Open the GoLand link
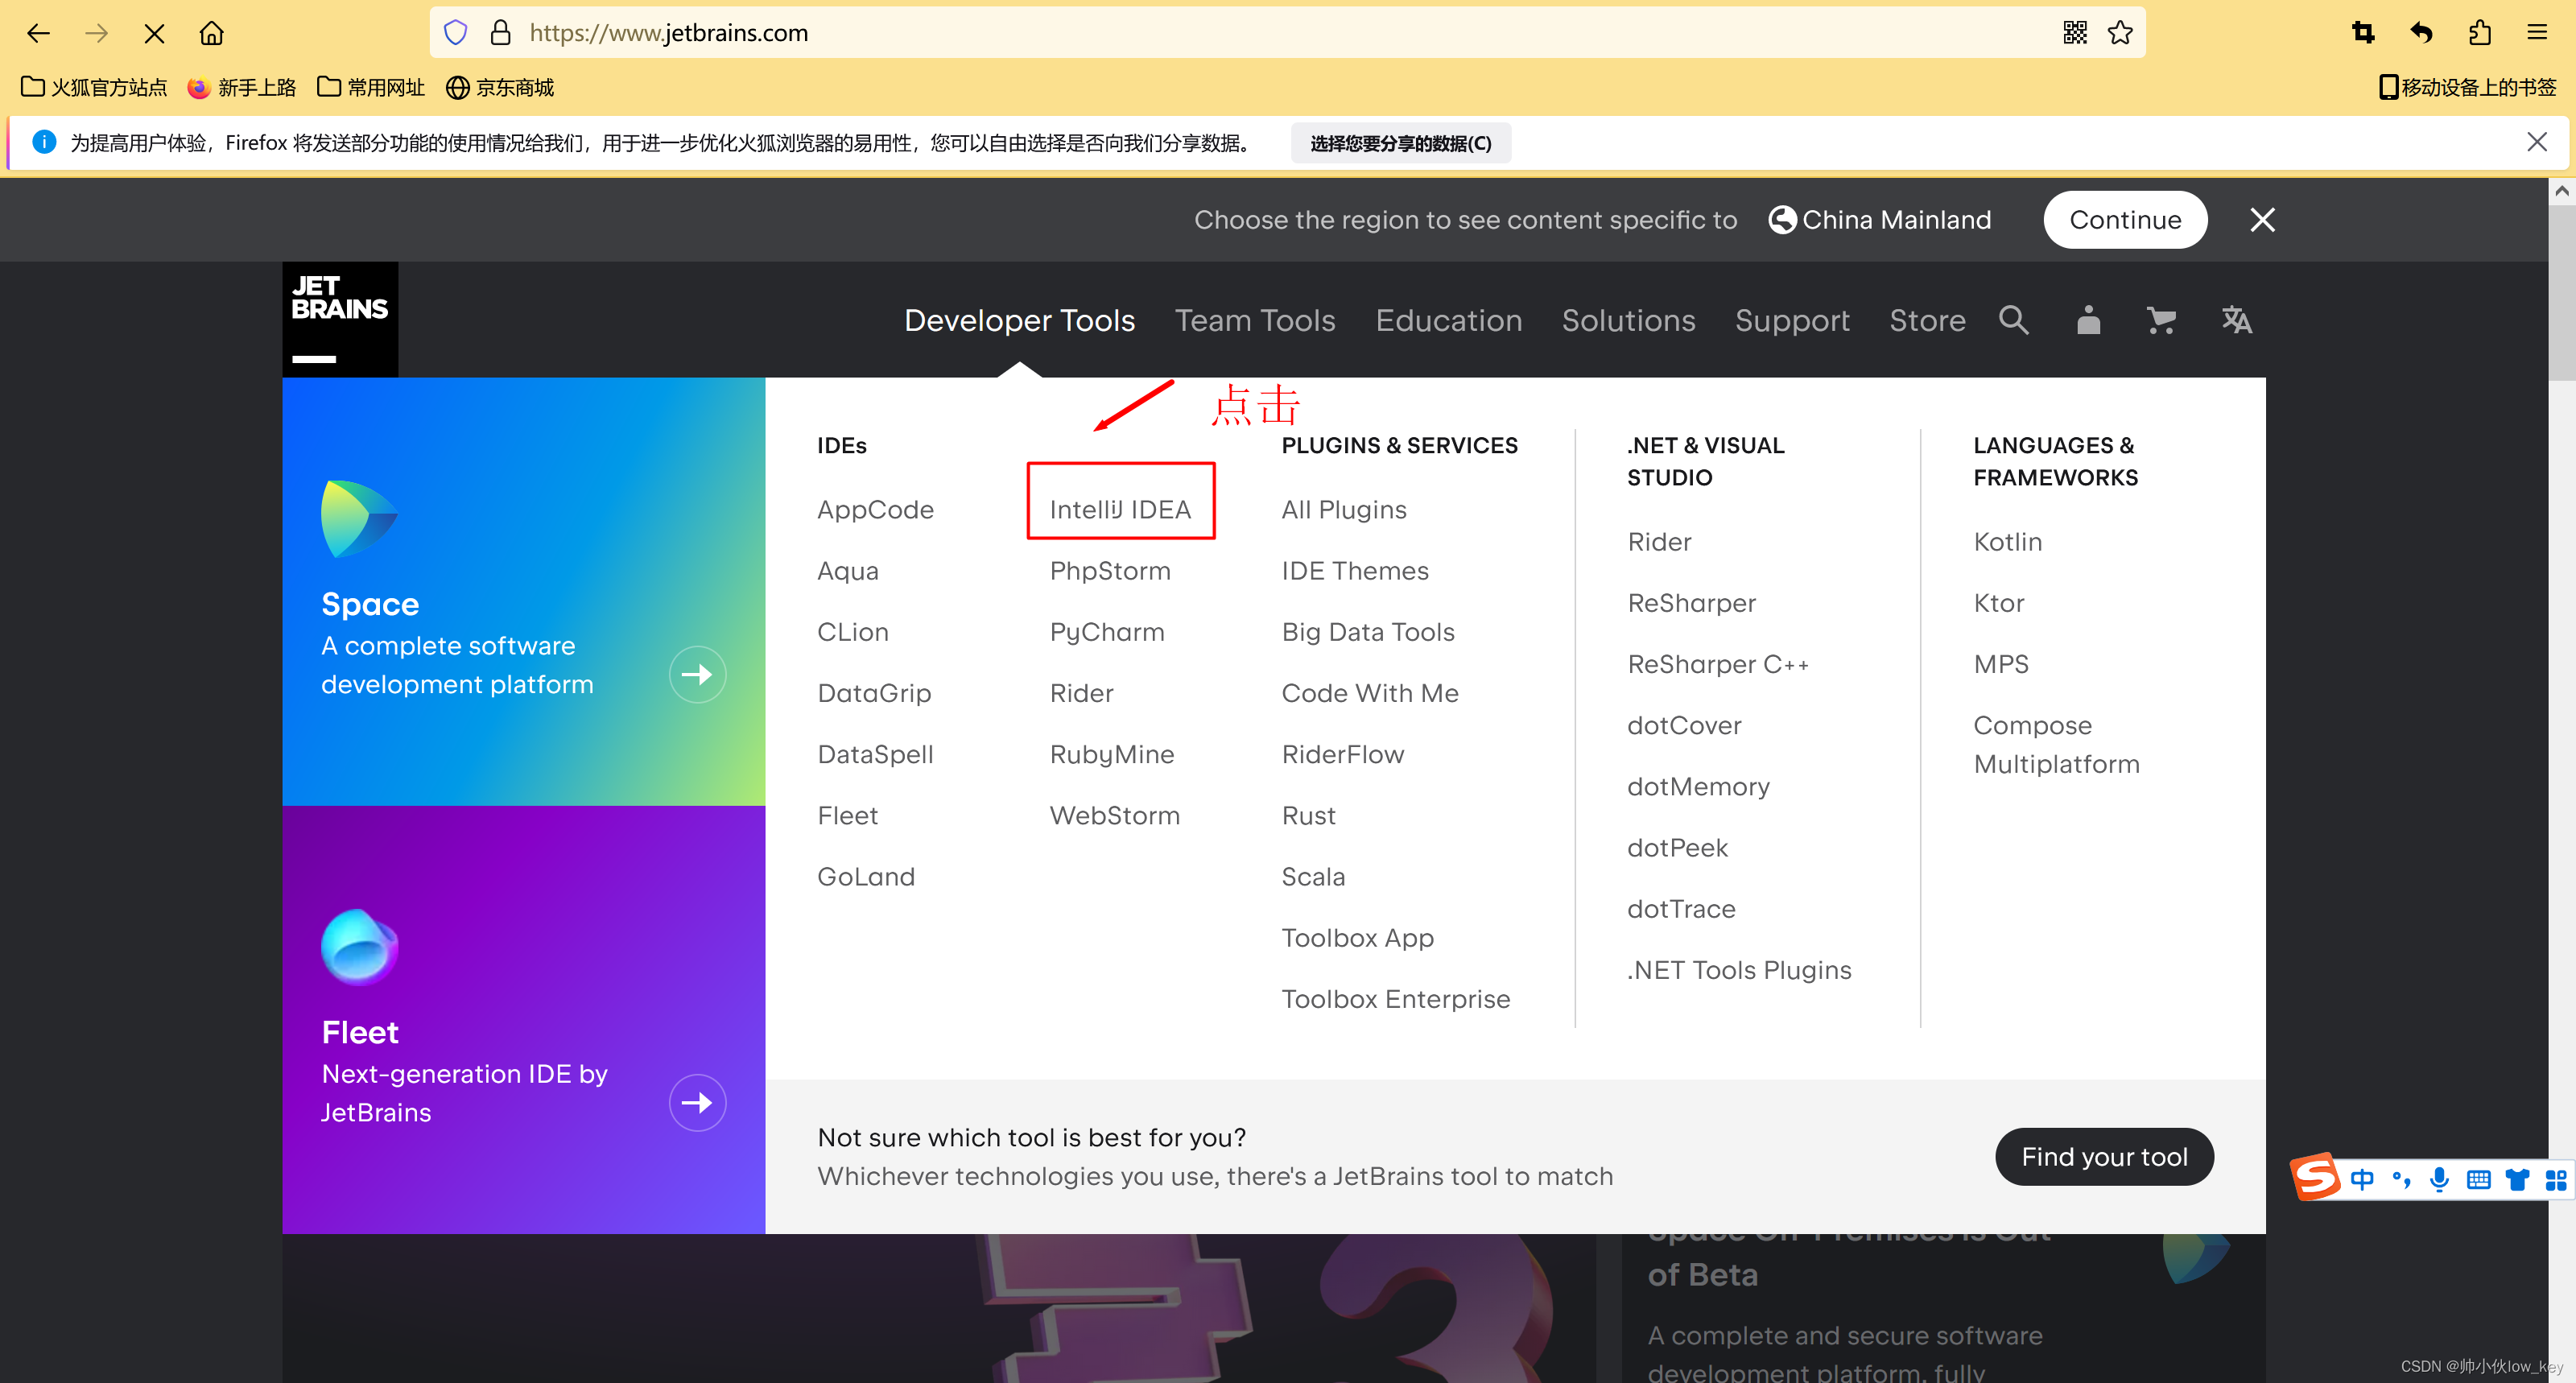 866,876
